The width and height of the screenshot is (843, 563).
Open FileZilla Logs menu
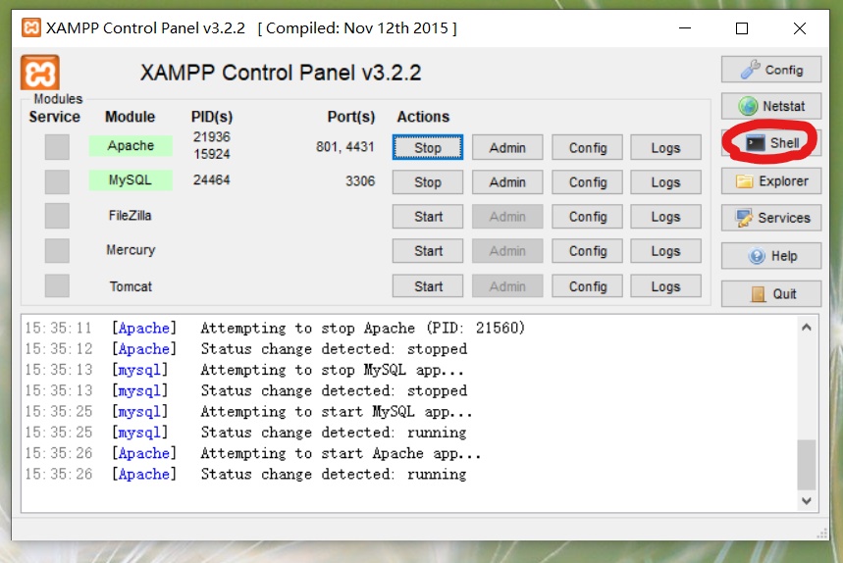tap(665, 217)
